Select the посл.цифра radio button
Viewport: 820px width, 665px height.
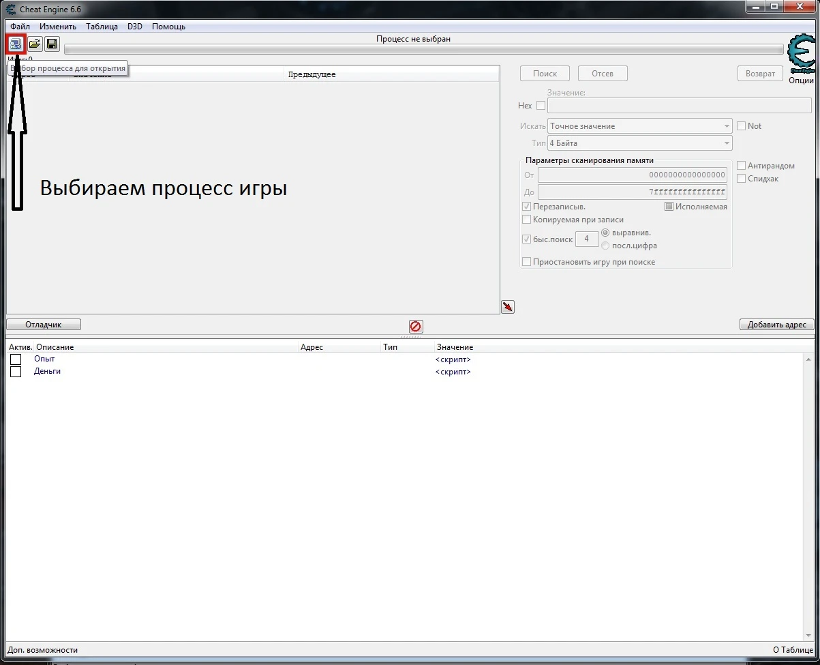click(x=605, y=246)
